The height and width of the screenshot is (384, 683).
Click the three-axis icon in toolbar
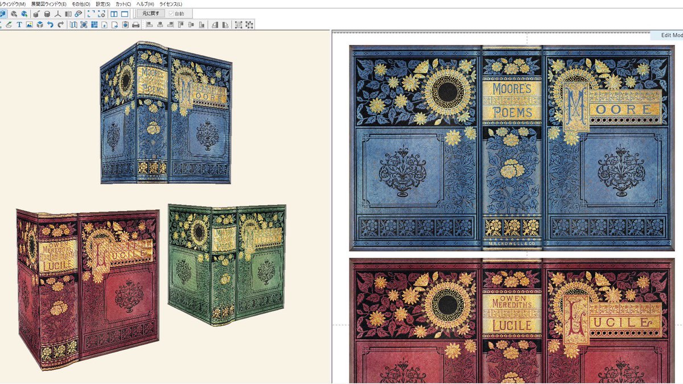pos(57,14)
